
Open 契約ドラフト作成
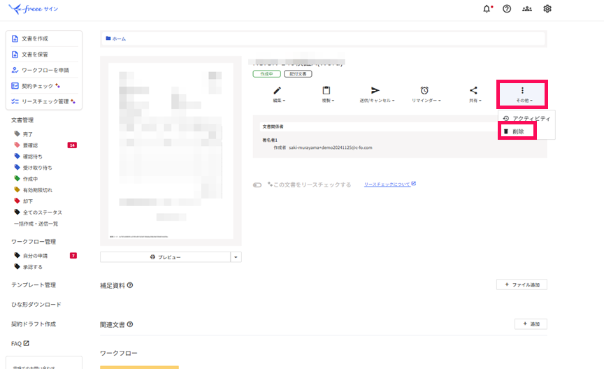[34, 324]
